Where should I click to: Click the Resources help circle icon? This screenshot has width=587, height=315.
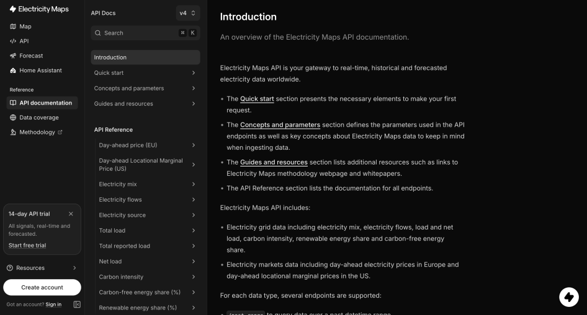pyautogui.click(x=10, y=267)
